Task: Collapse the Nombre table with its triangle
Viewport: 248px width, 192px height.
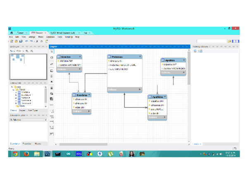Action: point(80,57)
